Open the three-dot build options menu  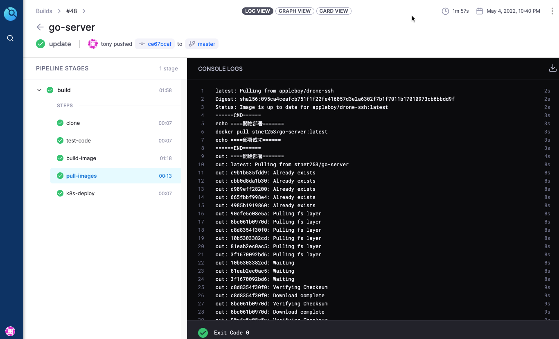[x=552, y=11]
